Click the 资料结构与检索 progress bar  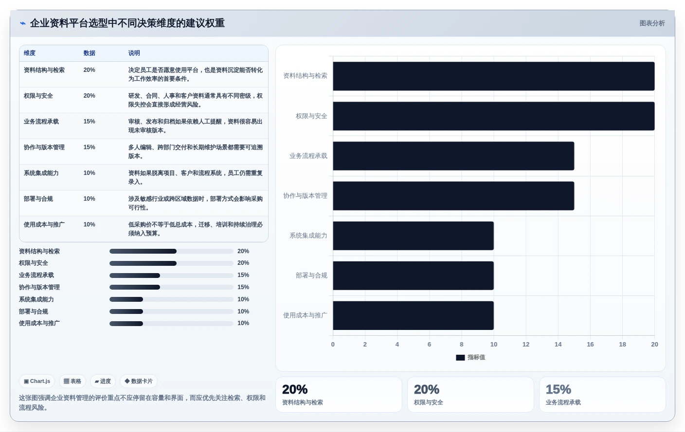click(x=171, y=251)
